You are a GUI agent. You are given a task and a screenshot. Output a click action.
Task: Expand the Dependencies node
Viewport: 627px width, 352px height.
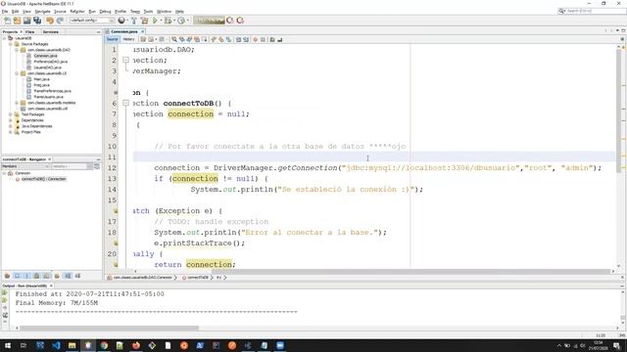click(11, 120)
